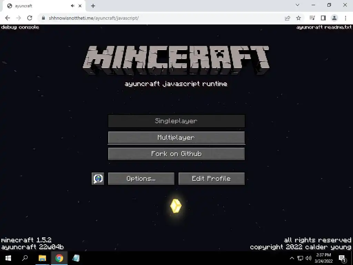Click the site lock icon in address bar
Screen dimensions: 353x265
[x=43, y=18]
